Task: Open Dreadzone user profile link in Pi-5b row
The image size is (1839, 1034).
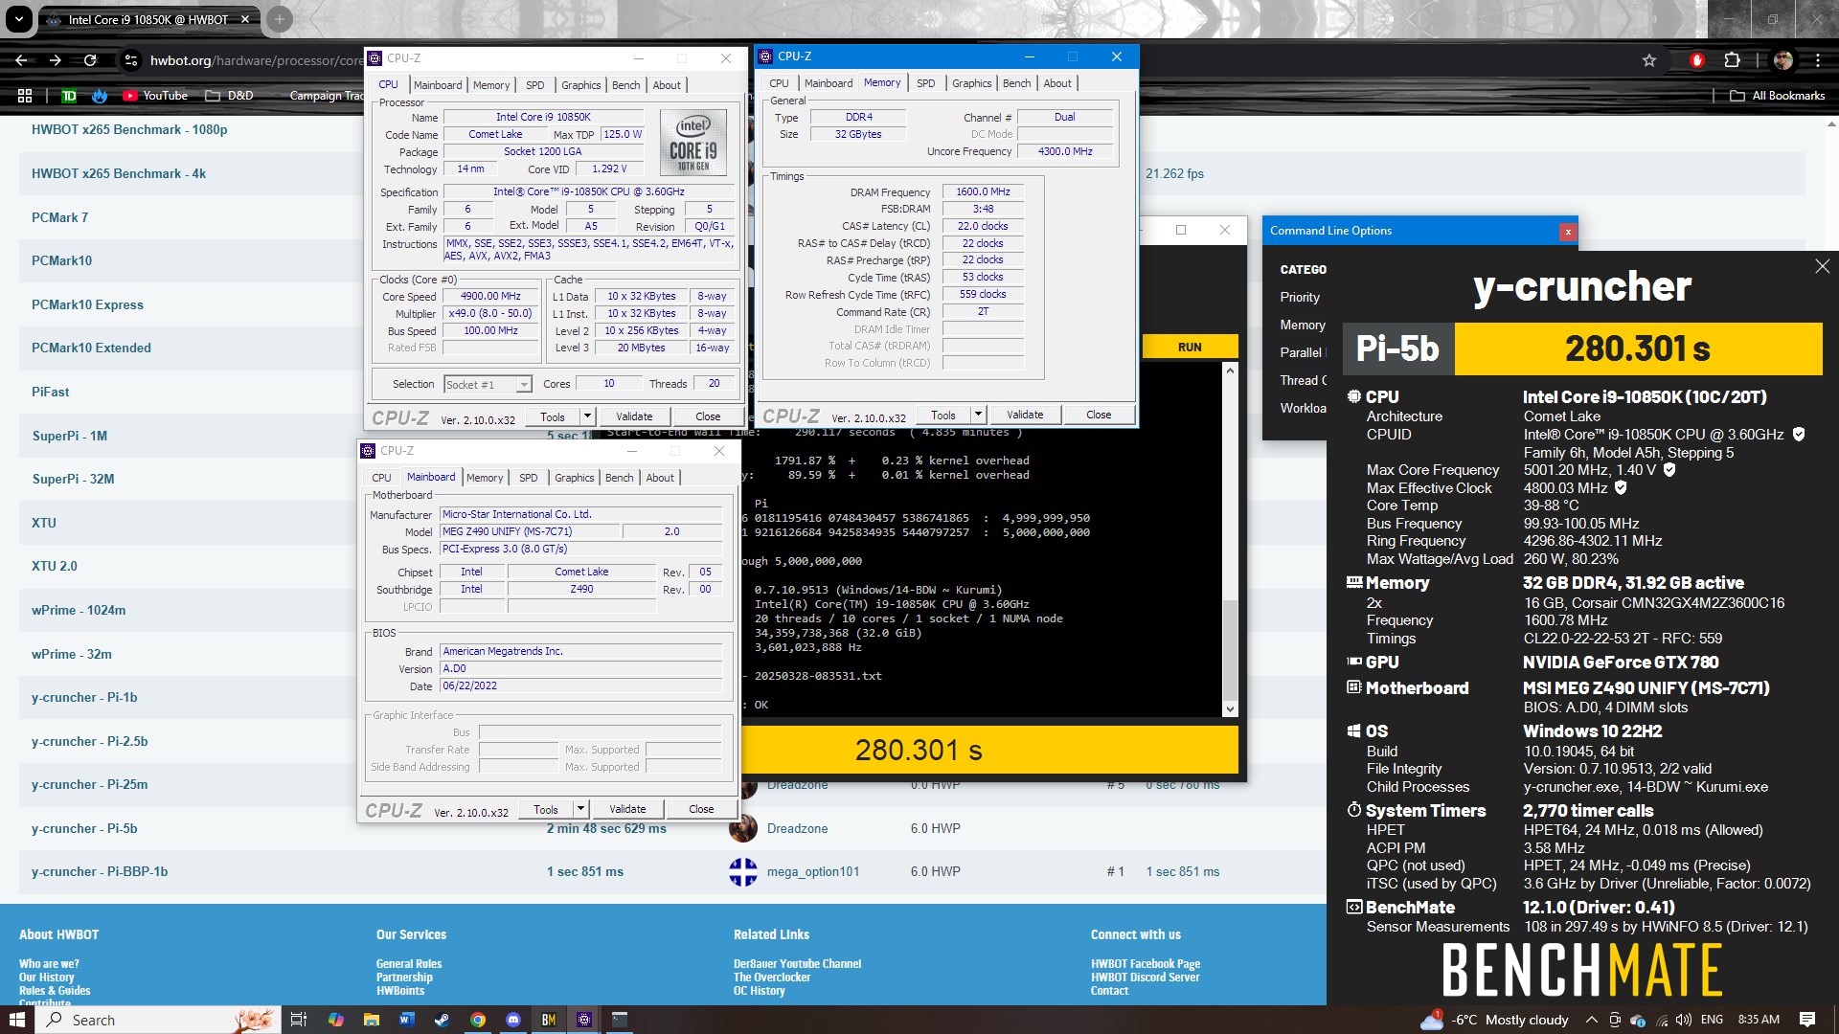Action: tap(797, 828)
